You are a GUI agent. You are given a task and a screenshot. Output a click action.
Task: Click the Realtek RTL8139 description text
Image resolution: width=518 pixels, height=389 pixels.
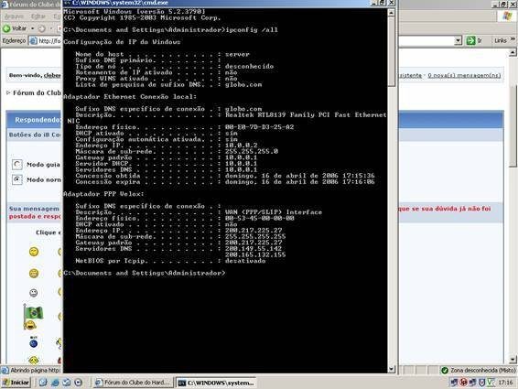click(x=306, y=114)
